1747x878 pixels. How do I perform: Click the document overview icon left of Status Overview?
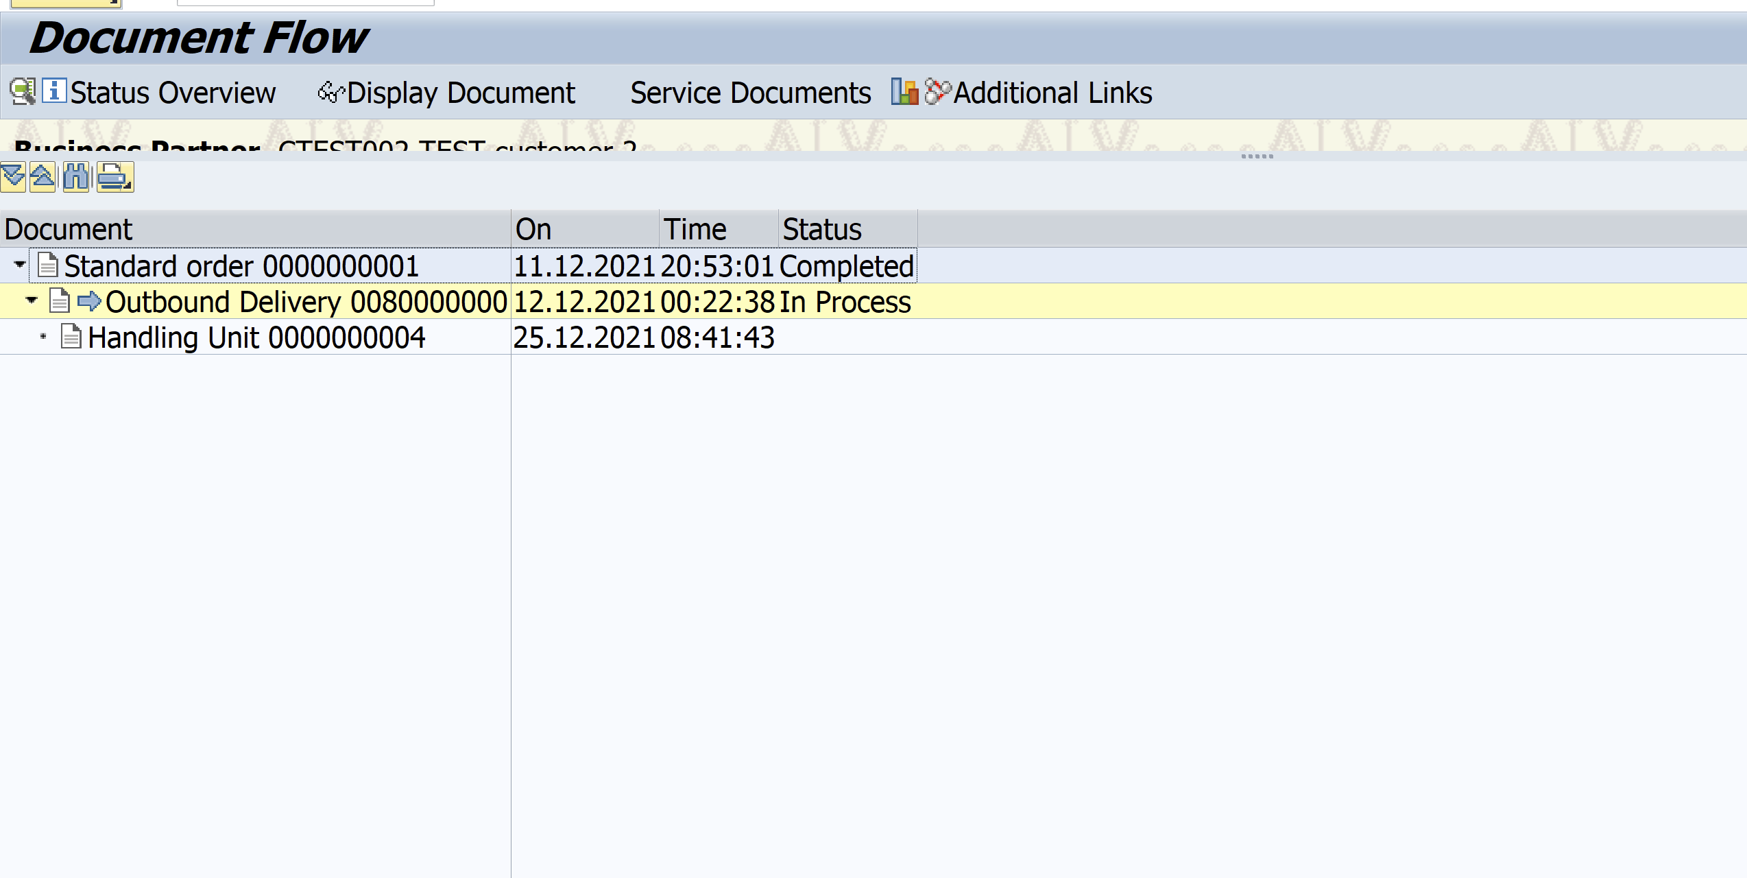[22, 91]
